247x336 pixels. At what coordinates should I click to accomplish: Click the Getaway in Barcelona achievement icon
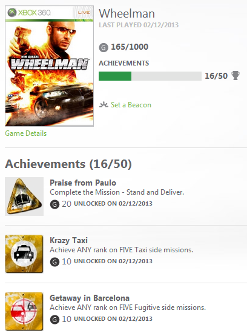24,312
